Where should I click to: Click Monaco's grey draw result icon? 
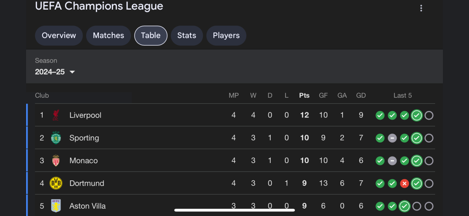tap(392, 161)
